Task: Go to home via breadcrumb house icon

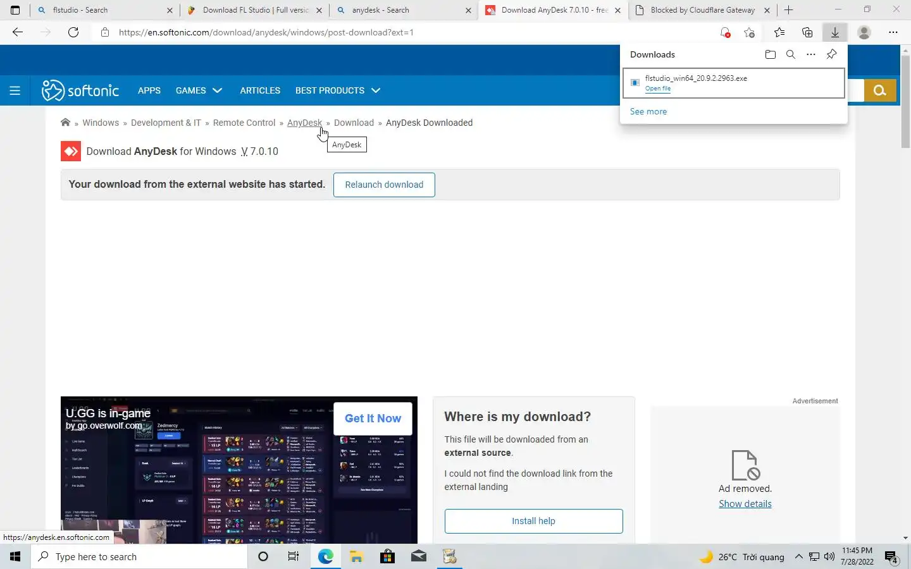Action: tap(65, 123)
